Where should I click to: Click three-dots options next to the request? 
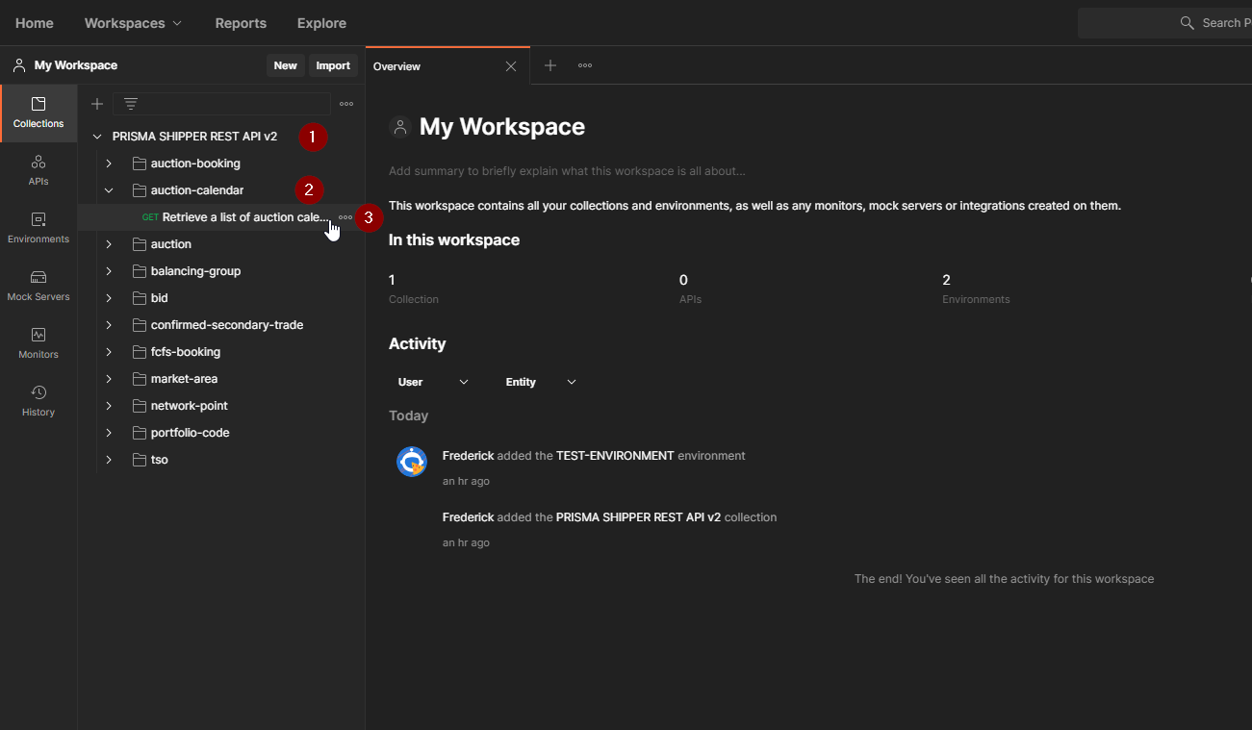[345, 217]
